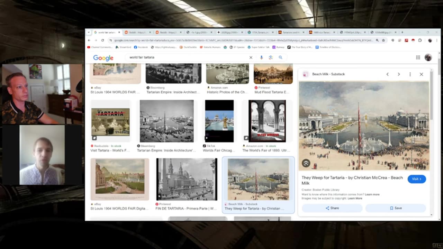
Task: Open the Channel Comments bookmark
Action: [100, 47]
